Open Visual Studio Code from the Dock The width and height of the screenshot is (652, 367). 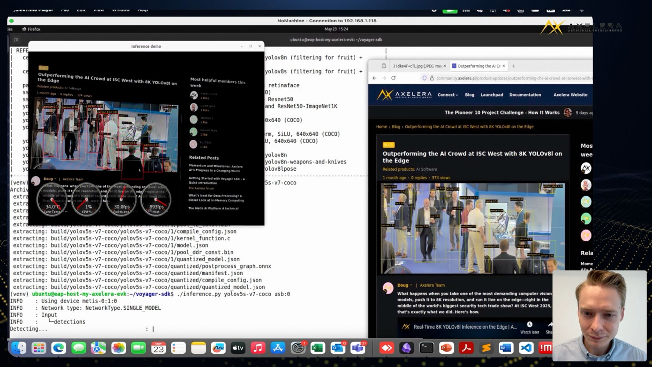pyautogui.click(x=526, y=348)
